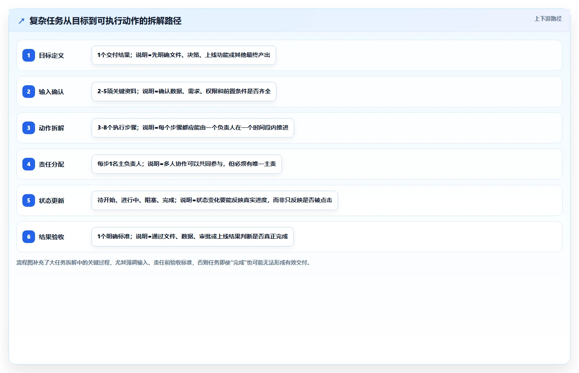The height and width of the screenshot is (373, 579).
Task: Click the box starting with 每步1名主负责人
Action: (x=187, y=164)
